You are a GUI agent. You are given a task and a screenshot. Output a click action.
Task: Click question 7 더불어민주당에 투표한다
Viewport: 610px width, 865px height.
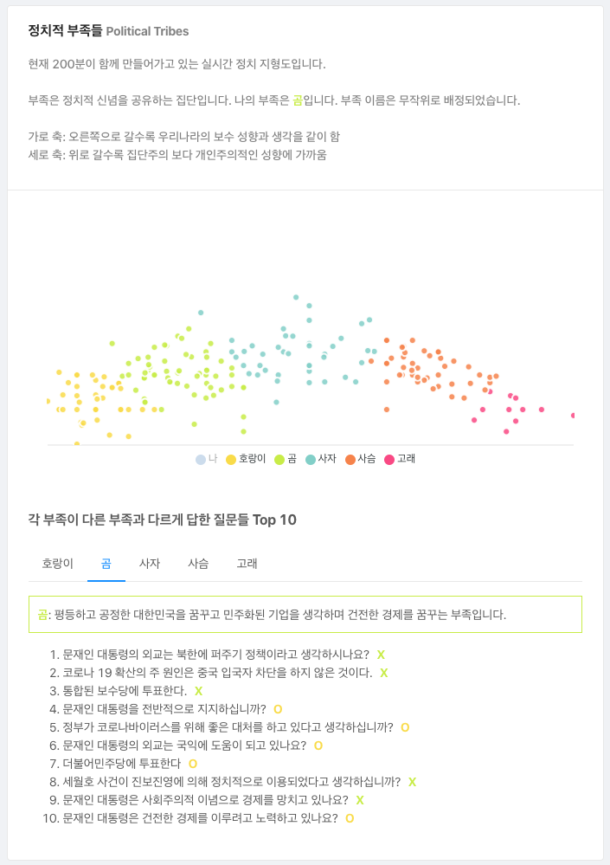123,764
